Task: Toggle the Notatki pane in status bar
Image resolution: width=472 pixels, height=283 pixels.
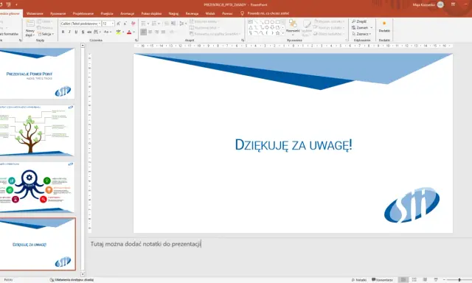Action: click(x=359, y=280)
